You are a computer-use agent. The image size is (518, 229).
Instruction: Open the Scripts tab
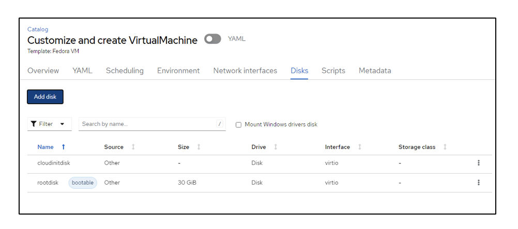pyautogui.click(x=333, y=71)
